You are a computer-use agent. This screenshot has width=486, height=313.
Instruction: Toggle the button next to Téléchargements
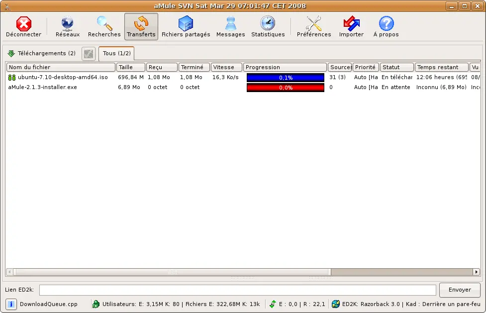(89, 54)
